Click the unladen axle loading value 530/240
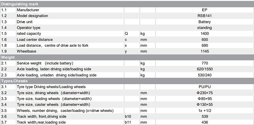The image size is (254, 125). (205, 75)
